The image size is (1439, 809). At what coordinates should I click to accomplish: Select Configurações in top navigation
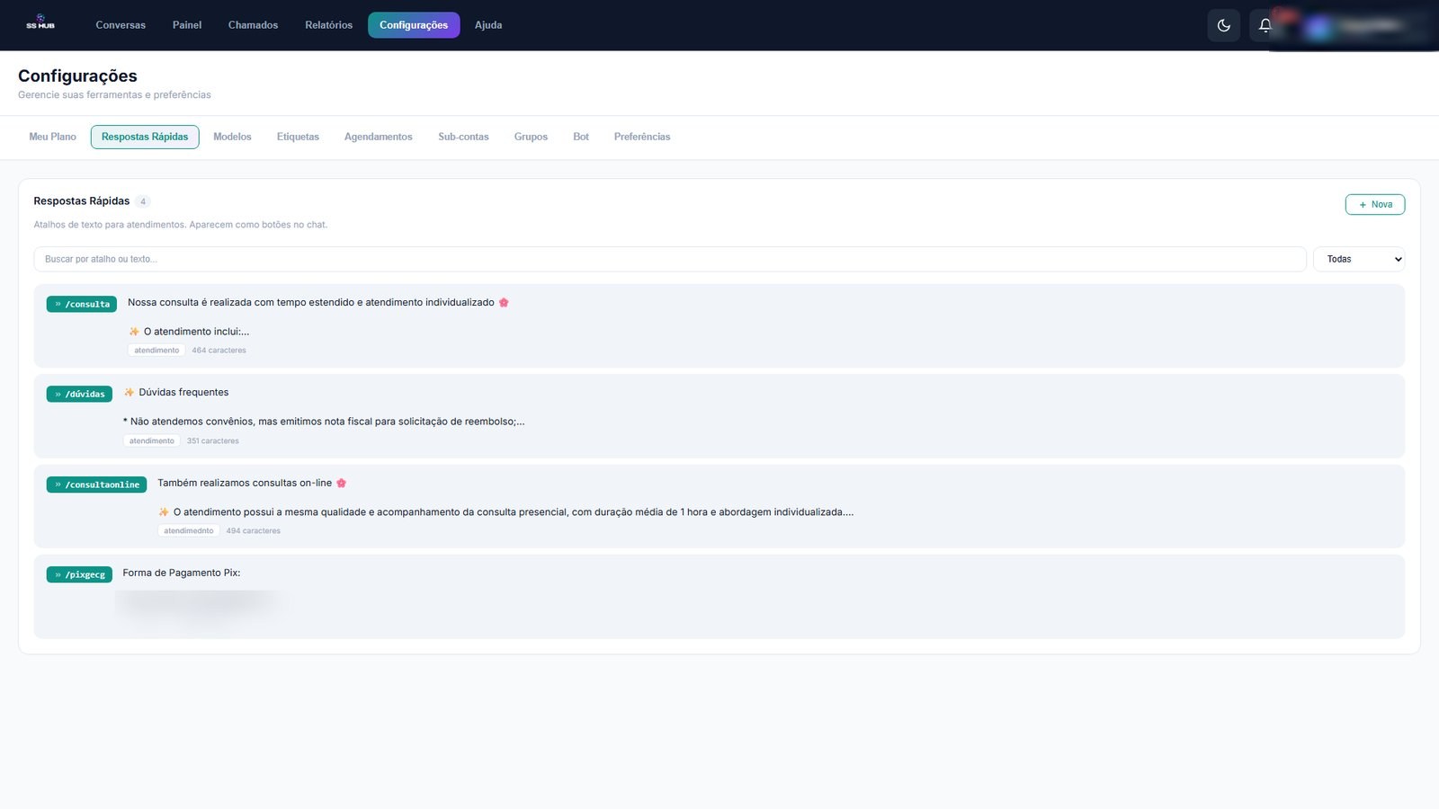pos(414,25)
